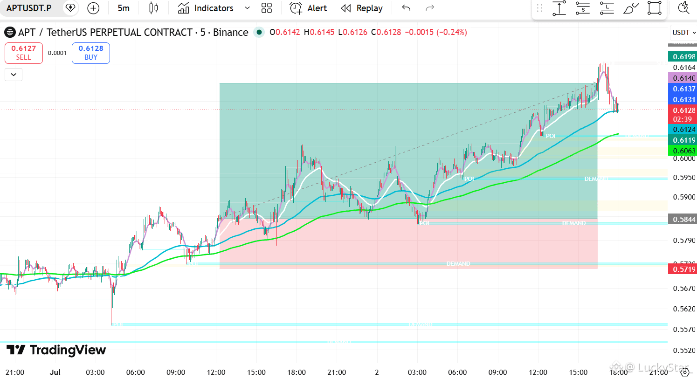This screenshot has height=379, width=697.
Task: Start bar Replay mode
Action: click(x=362, y=8)
